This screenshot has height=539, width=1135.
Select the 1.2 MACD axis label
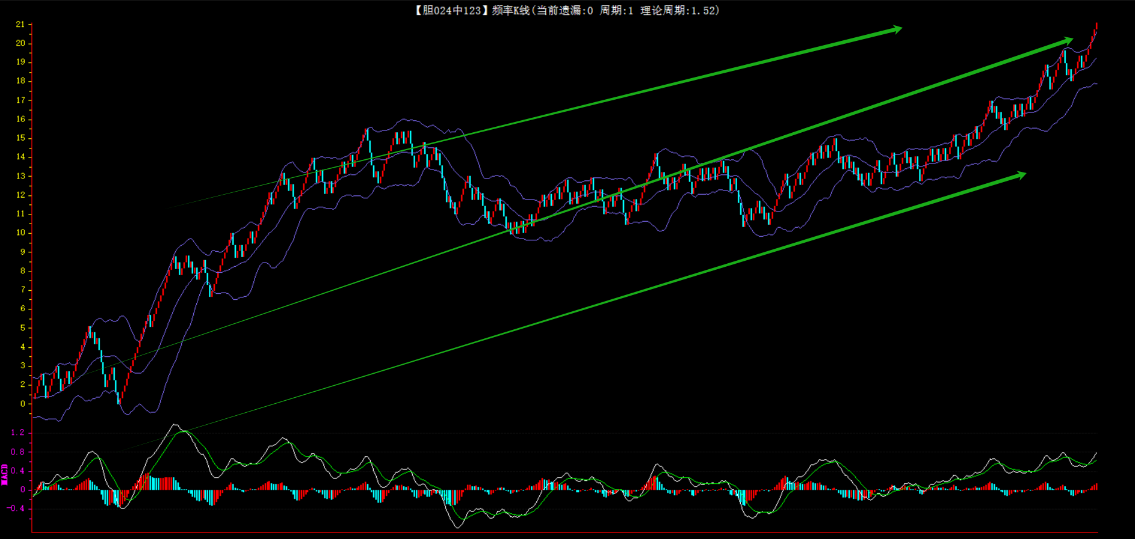pyautogui.click(x=17, y=433)
